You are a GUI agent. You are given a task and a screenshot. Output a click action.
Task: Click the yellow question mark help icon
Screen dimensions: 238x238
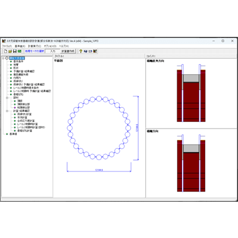click(x=81, y=51)
